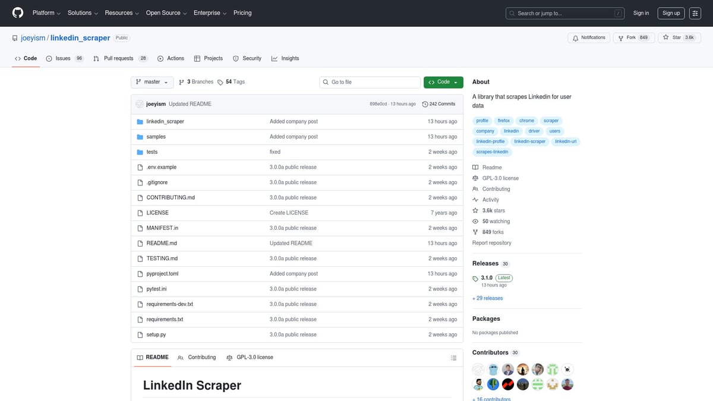Select the chrome topic tag
This screenshot has height=401, width=713.
click(527, 121)
